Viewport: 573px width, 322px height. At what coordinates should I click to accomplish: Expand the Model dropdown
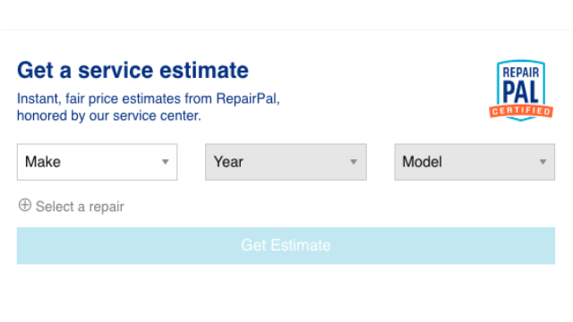coord(475,162)
